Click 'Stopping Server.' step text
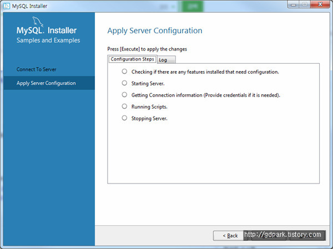 click(149, 119)
